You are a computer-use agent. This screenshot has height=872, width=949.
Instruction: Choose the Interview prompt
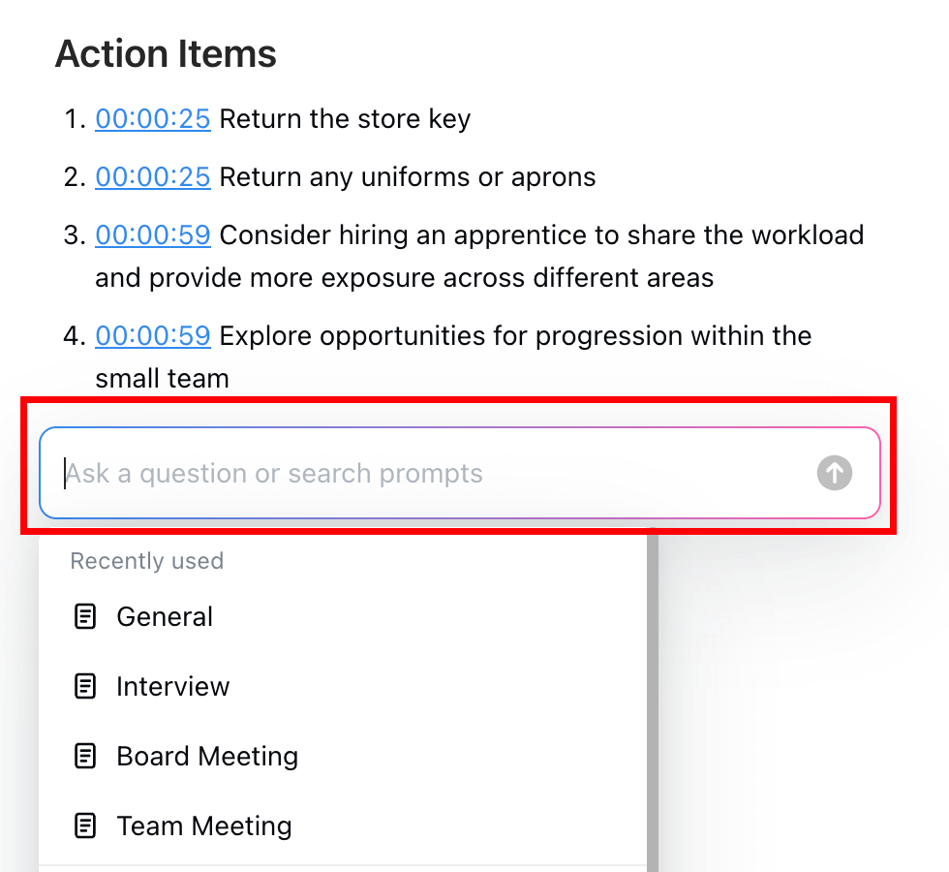(343, 687)
